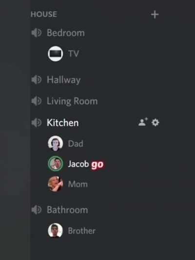195x260 pixels.
Task: Click the plus icon to create a channel
Action: point(155,15)
